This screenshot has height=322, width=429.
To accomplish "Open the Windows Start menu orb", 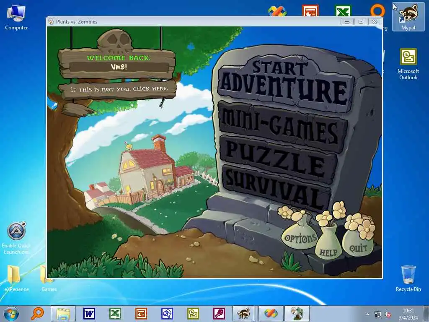I will point(11,314).
